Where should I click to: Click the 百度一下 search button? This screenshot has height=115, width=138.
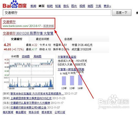(x=122, y=13)
